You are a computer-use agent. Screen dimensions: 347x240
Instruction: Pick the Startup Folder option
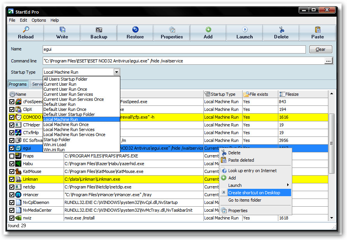[82, 140]
